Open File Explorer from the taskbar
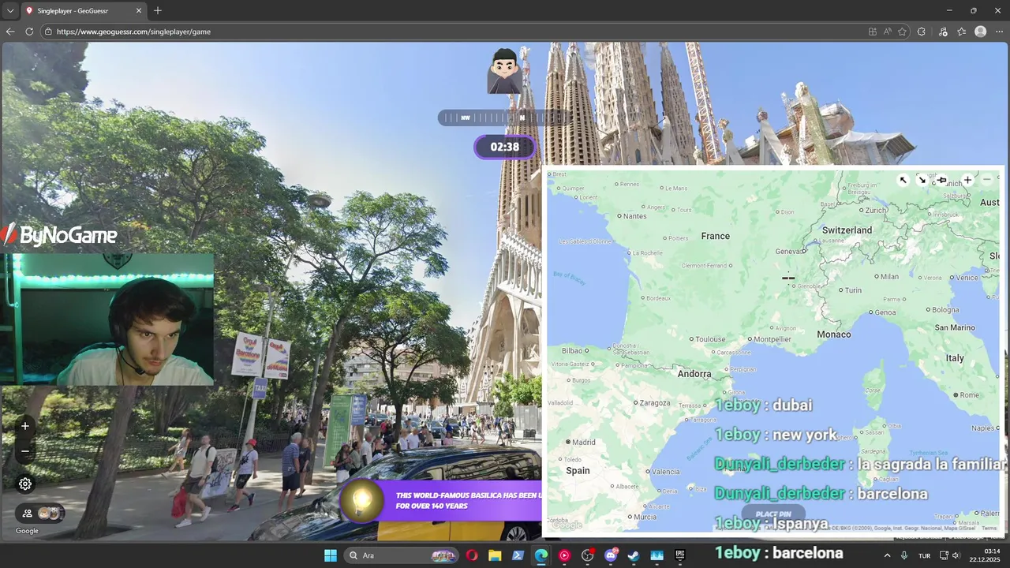This screenshot has width=1010, height=568. (x=495, y=555)
